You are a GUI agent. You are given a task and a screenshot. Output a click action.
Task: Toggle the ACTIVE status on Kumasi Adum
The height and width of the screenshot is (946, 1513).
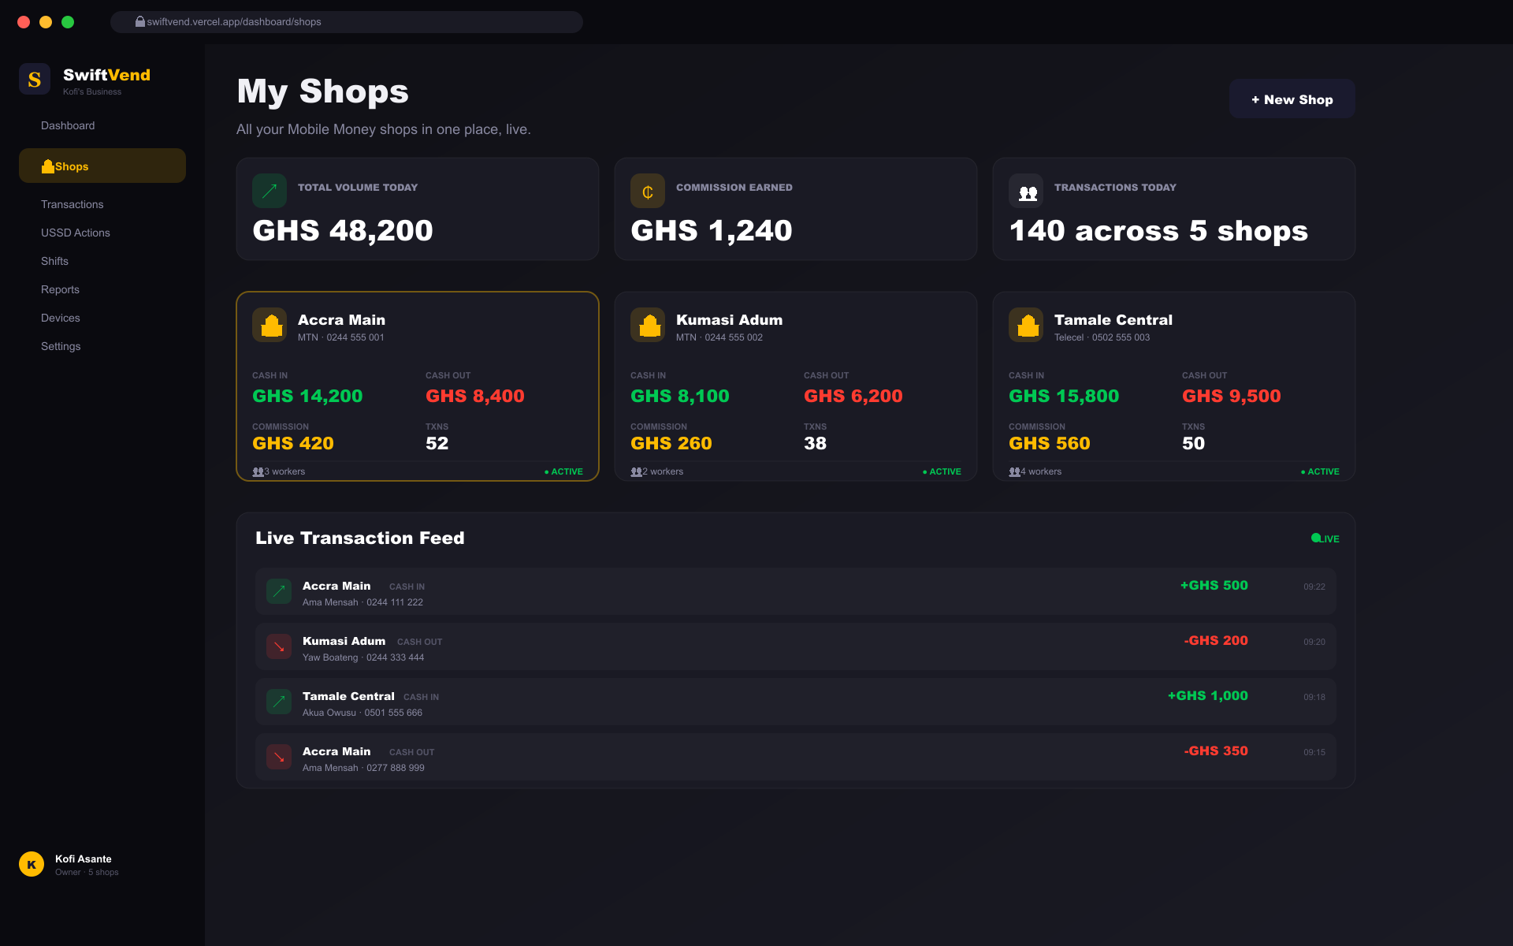click(x=942, y=471)
